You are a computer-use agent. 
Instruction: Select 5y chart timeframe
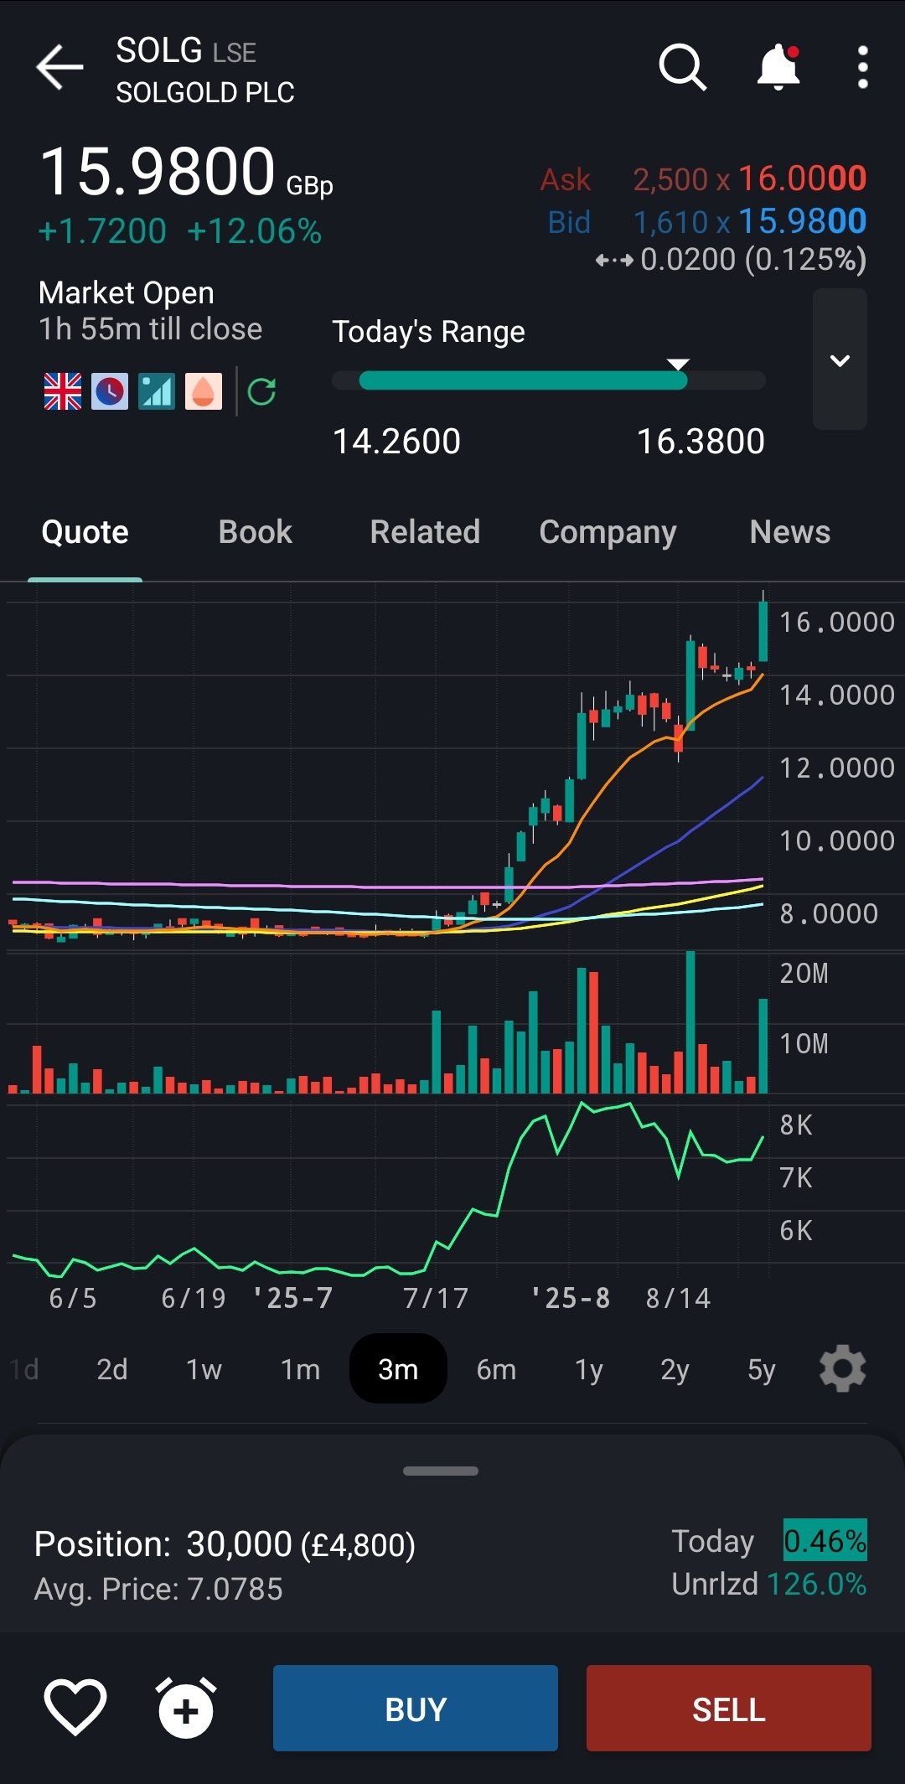click(x=761, y=1369)
